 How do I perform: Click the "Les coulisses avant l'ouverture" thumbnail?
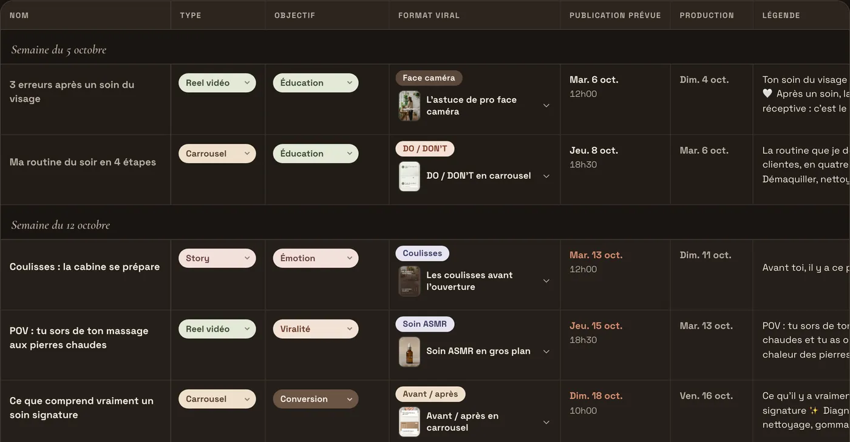pos(409,281)
